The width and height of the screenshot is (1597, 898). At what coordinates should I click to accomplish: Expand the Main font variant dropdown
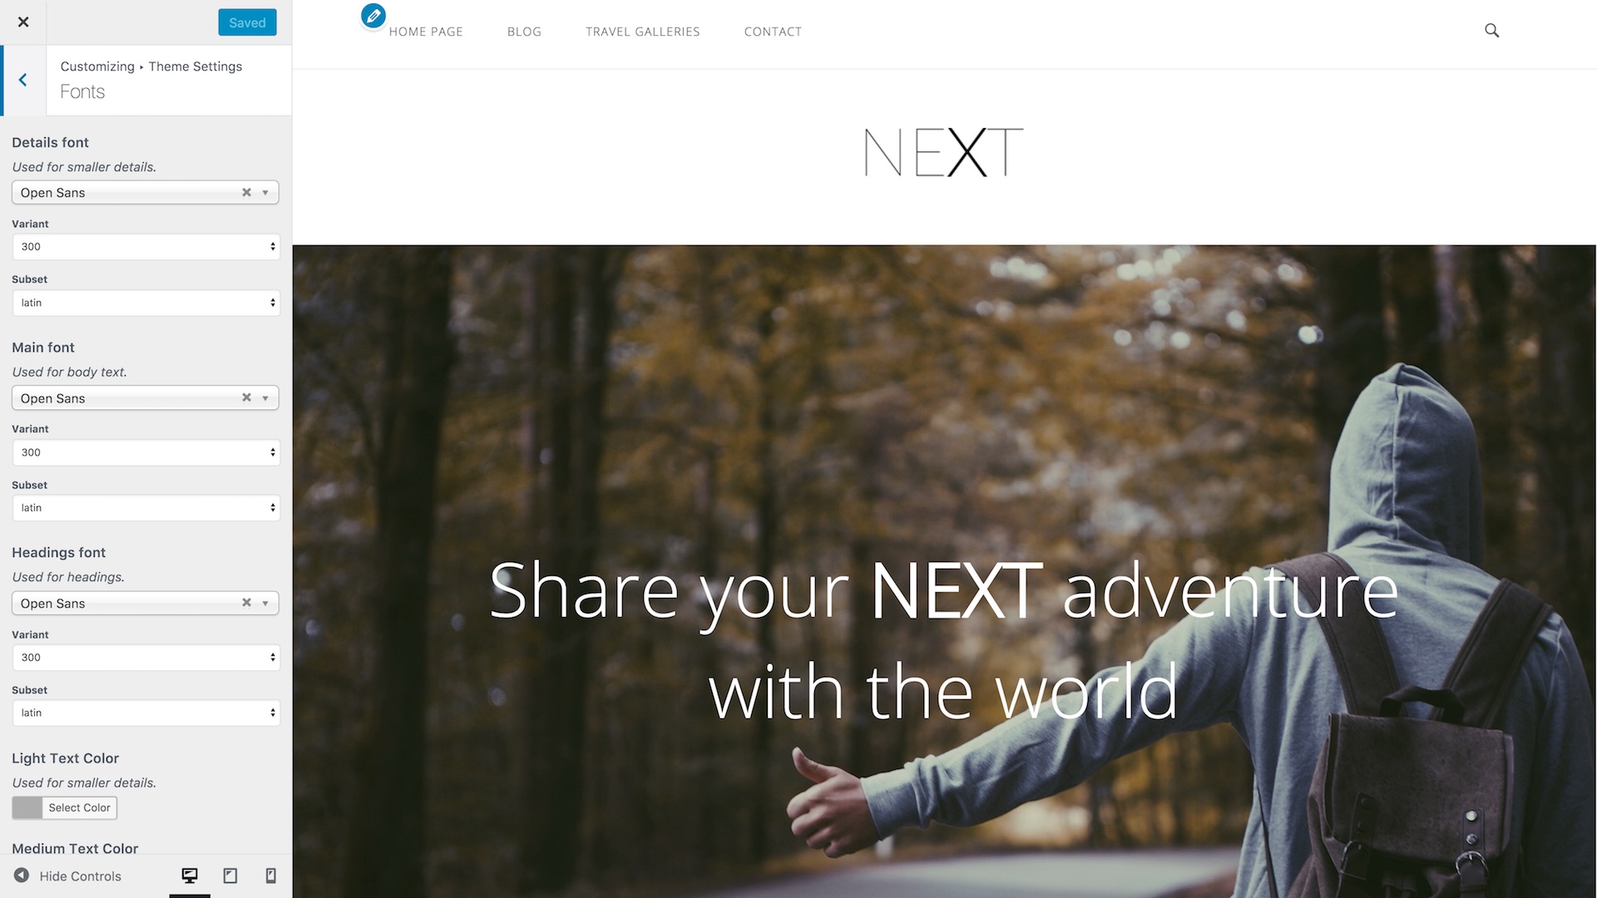pos(271,451)
